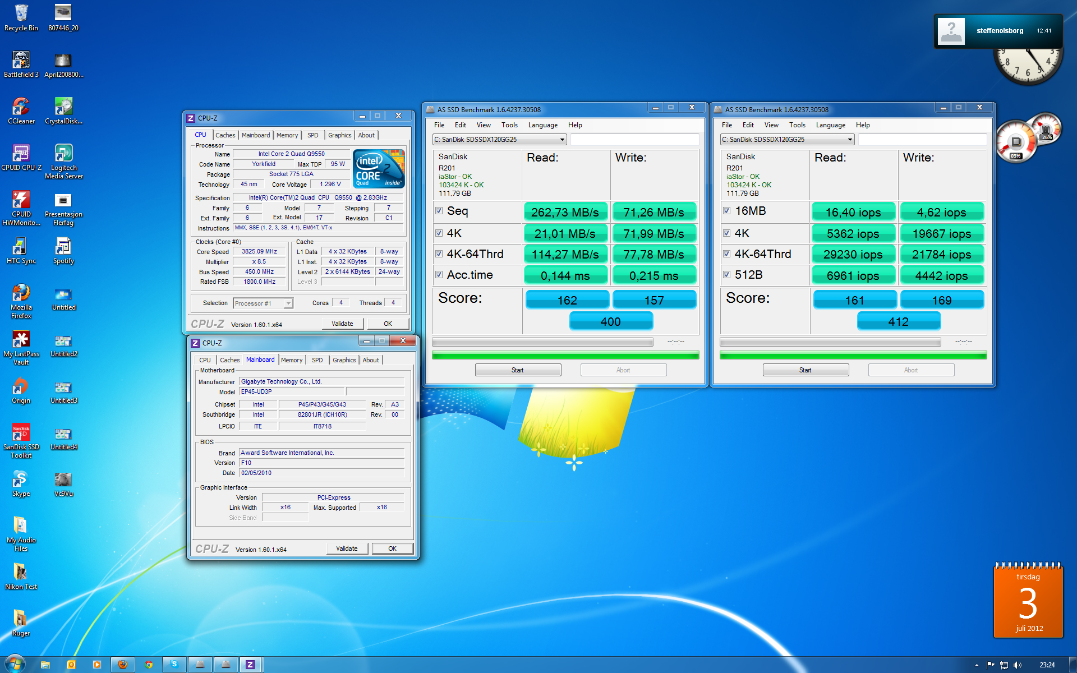The height and width of the screenshot is (673, 1077).
Task: Open View menu in right AS SSD window
Action: (771, 125)
